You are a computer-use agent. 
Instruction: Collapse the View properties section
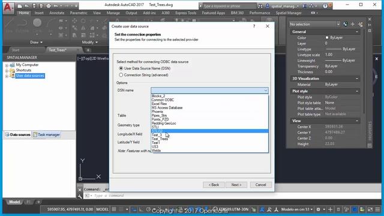pyautogui.click(x=357, y=121)
